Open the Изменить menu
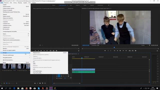160x90 pixels. coord(6,3)
